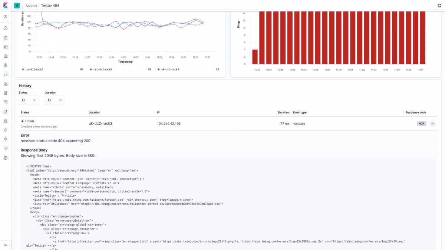The width and height of the screenshot is (445, 250).
Task: Open Dev Tools wrench icon
Action: 6,139
